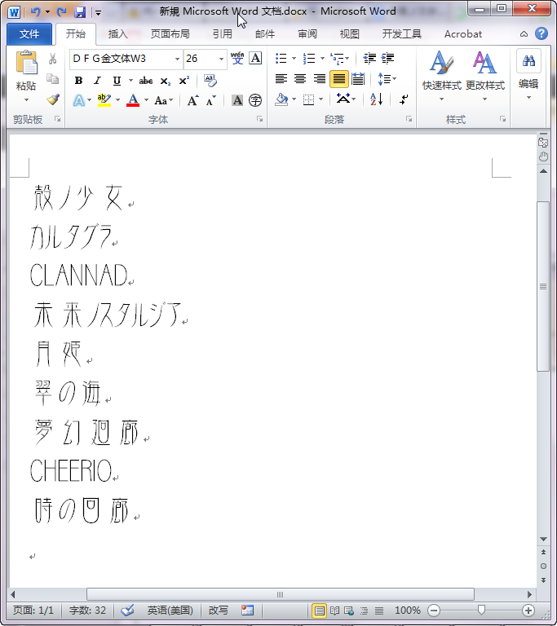Click the zoom slider handle

point(481,610)
